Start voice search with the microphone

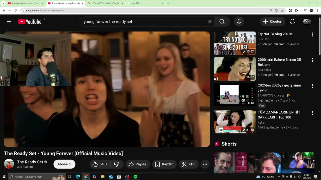(239, 21)
